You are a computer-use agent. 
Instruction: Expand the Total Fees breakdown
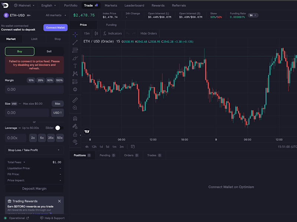16,162
